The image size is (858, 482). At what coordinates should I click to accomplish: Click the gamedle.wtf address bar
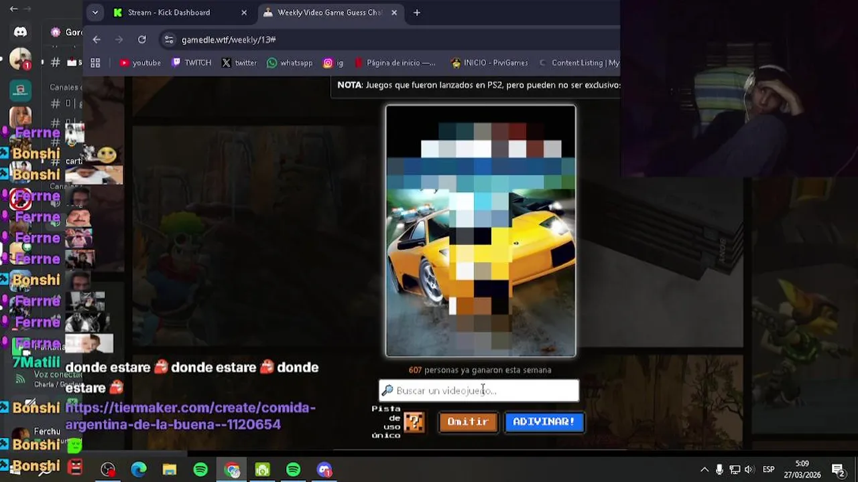coord(389,39)
